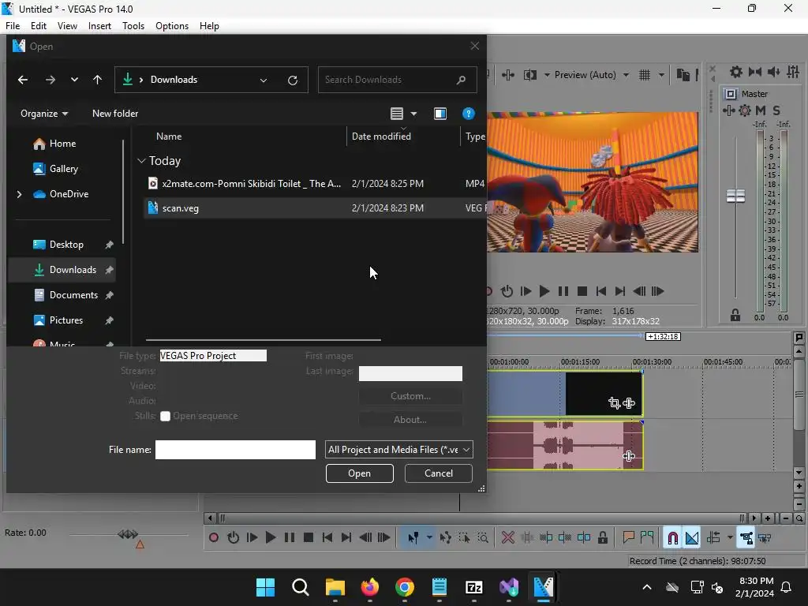The width and height of the screenshot is (808, 606).
Task: Click the red X Delete button
Action: tap(508, 538)
